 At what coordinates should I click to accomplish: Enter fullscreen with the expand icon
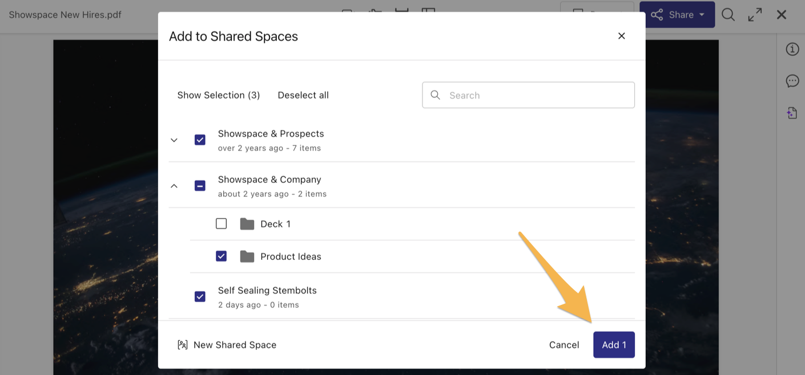pyautogui.click(x=755, y=14)
